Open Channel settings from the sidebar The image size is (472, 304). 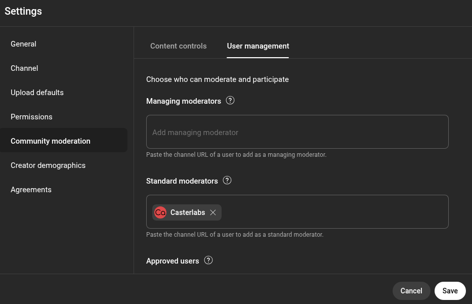24,68
